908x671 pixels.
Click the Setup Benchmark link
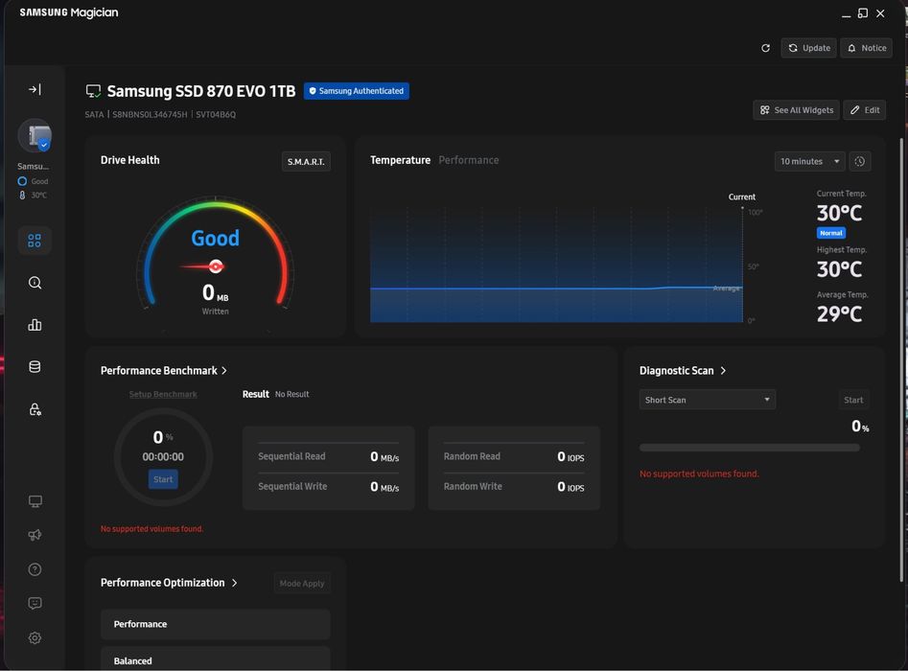[x=163, y=394]
